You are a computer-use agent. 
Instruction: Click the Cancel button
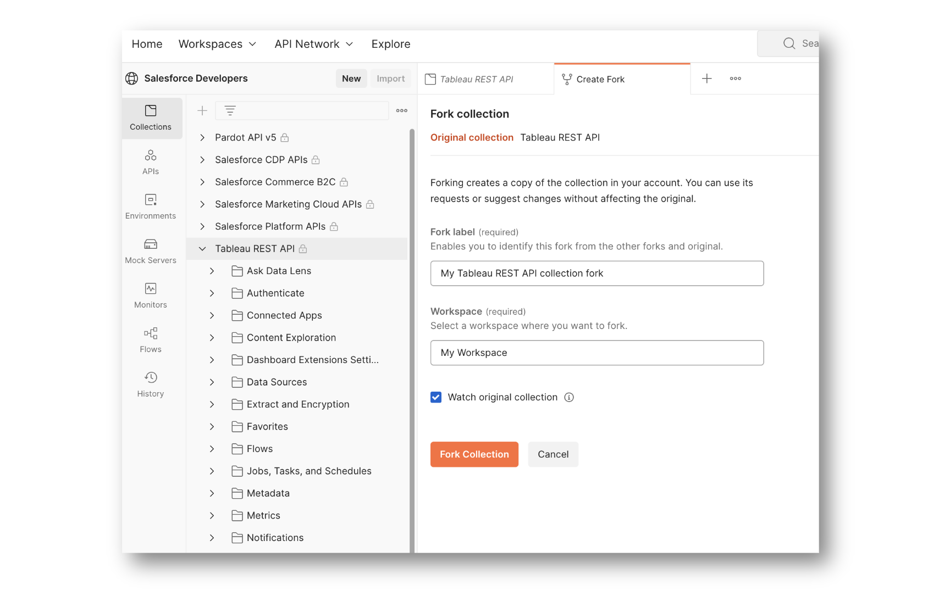tap(553, 454)
